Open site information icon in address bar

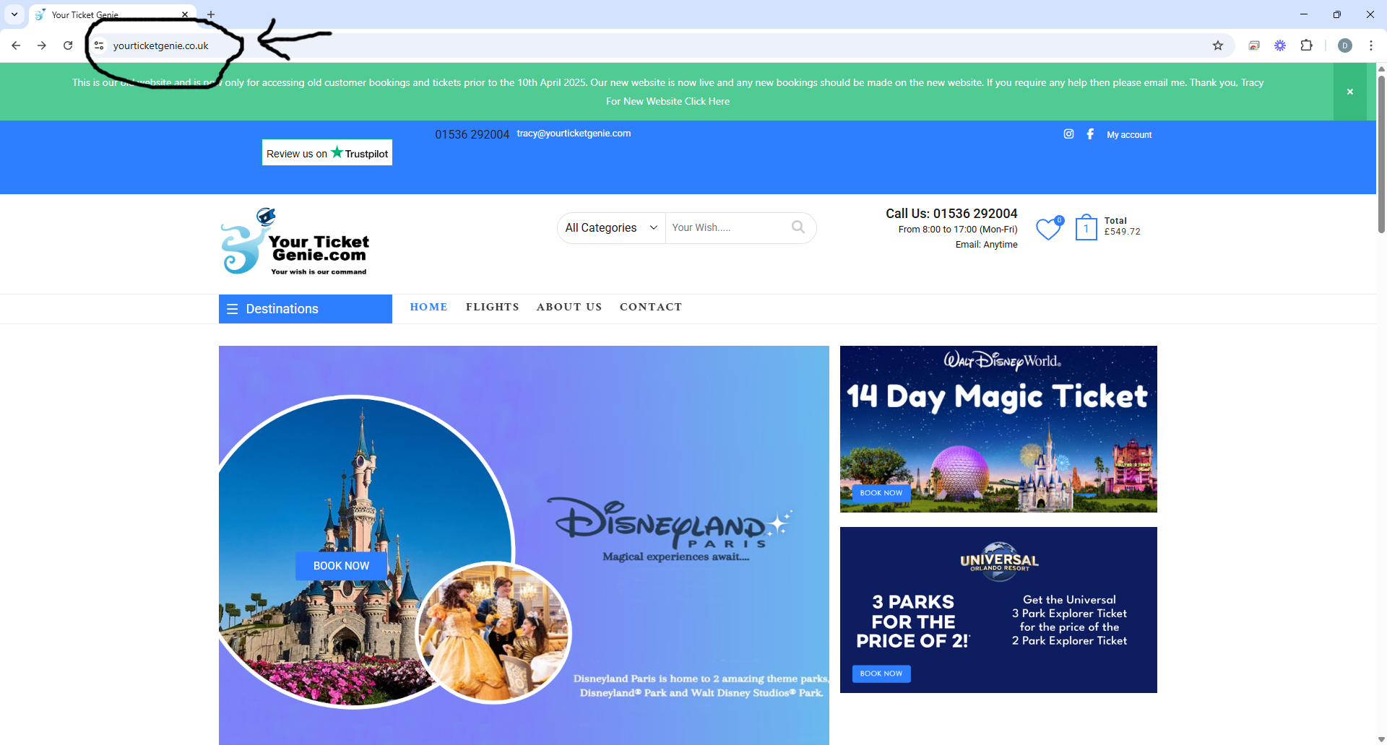click(99, 45)
